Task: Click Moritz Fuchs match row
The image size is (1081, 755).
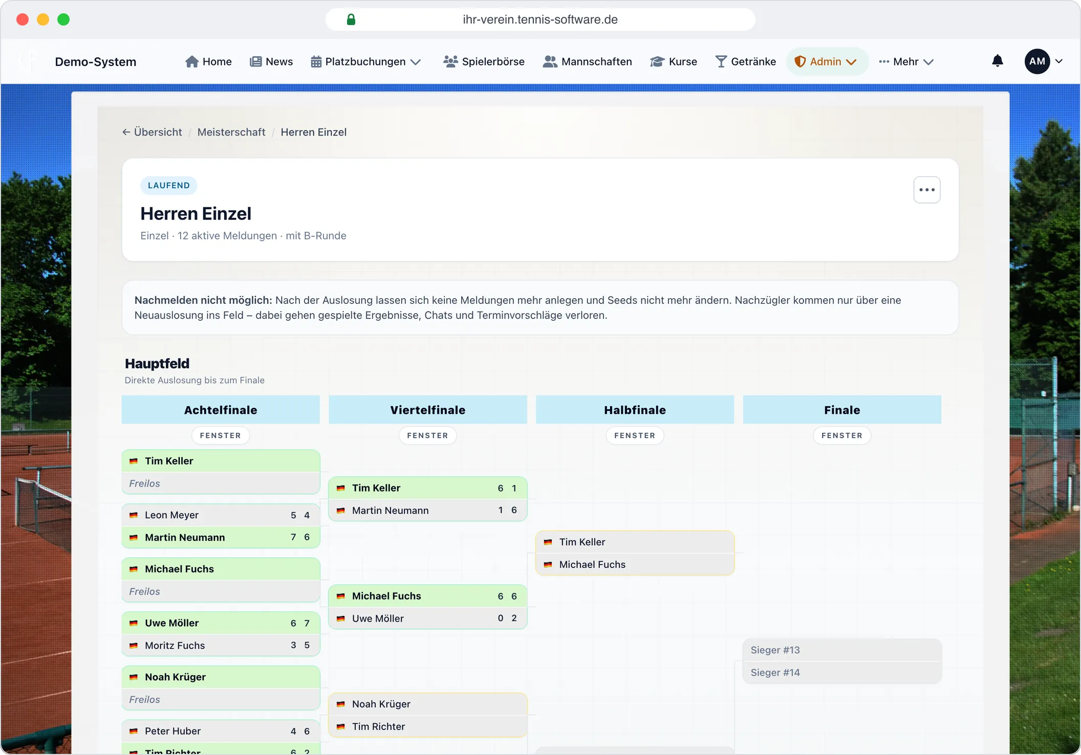Action: [x=221, y=645]
